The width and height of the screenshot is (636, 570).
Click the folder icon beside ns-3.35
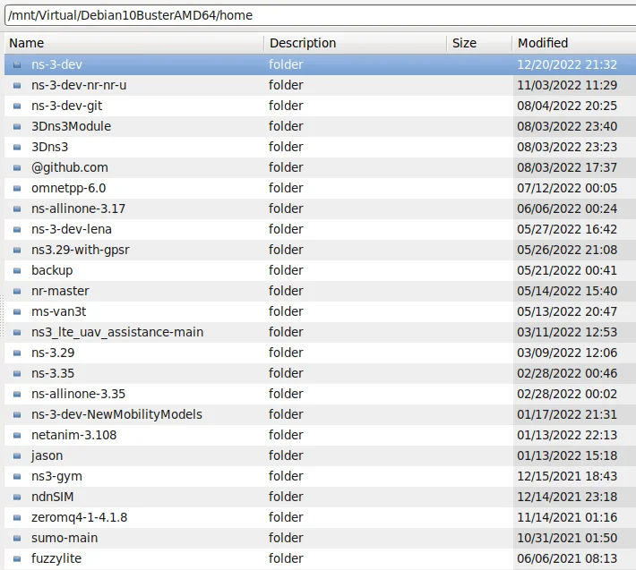point(17,373)
